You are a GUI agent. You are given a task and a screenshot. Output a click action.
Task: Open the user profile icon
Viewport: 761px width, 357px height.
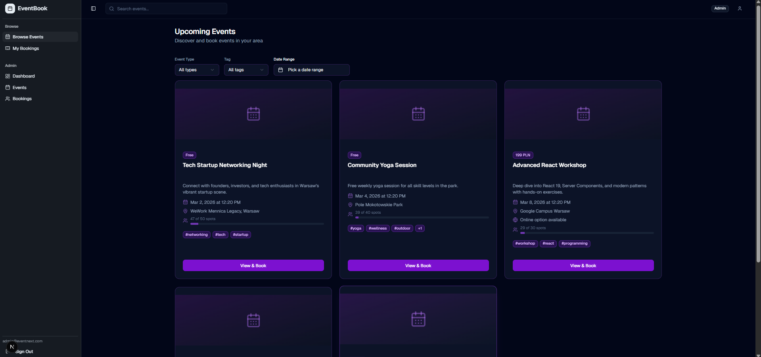tap(740, 9)
